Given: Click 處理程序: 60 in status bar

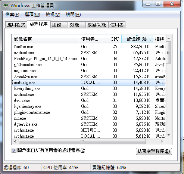Looking at the screenshot, I should (x=16, y=168).
